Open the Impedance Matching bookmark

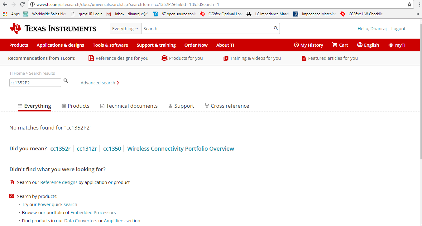tap(314, 14)
